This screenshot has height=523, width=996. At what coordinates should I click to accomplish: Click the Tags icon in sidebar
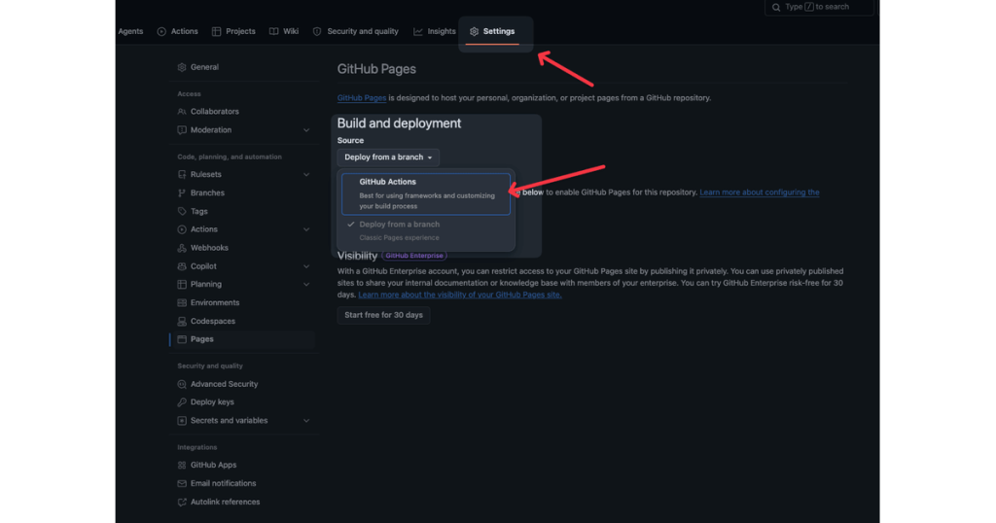coord(182,211)
